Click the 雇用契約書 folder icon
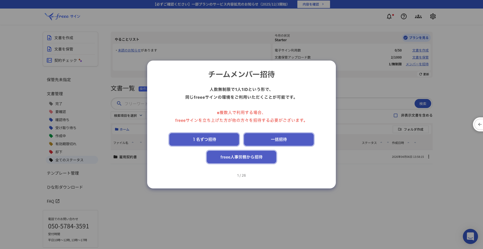This screenshot has height=249, width=483. tap(115, 157)
